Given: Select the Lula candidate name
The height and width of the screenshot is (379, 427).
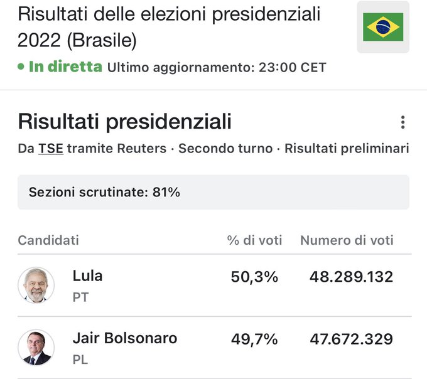Looking at the screenshot, I should coord(87,276).
